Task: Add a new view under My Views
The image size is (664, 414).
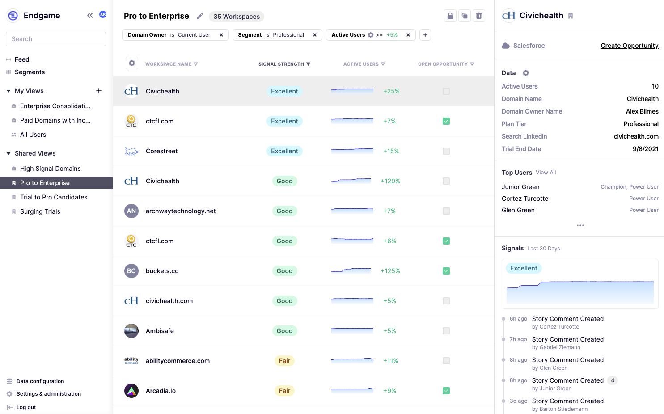Action: (99, 91)
